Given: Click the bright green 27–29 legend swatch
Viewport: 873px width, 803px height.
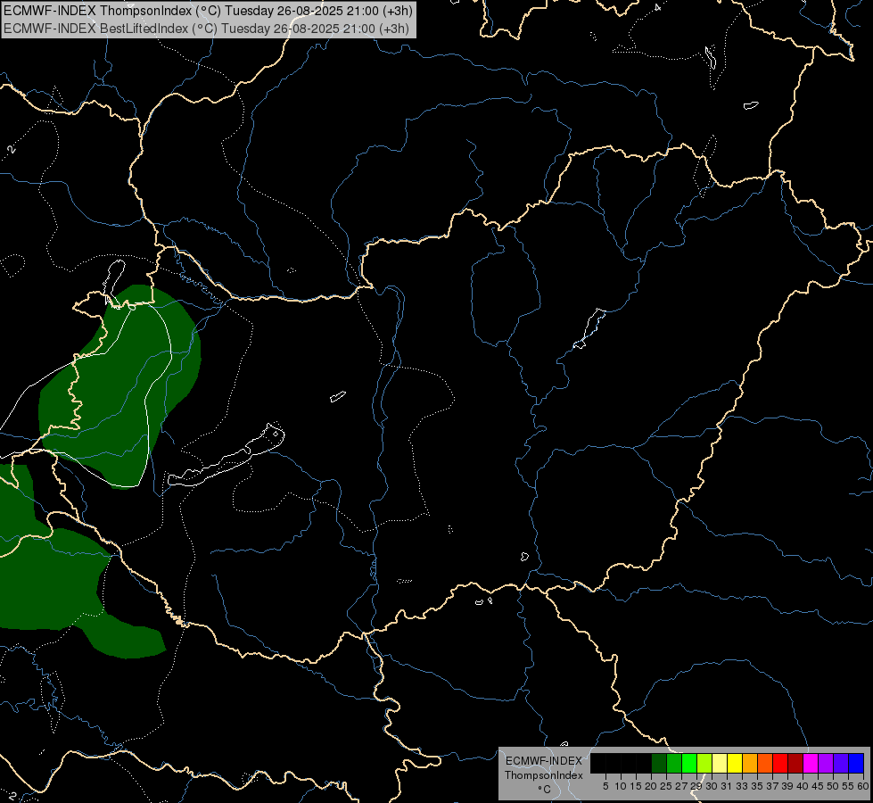Looking at the screenshot, I should tap(689, 763).
